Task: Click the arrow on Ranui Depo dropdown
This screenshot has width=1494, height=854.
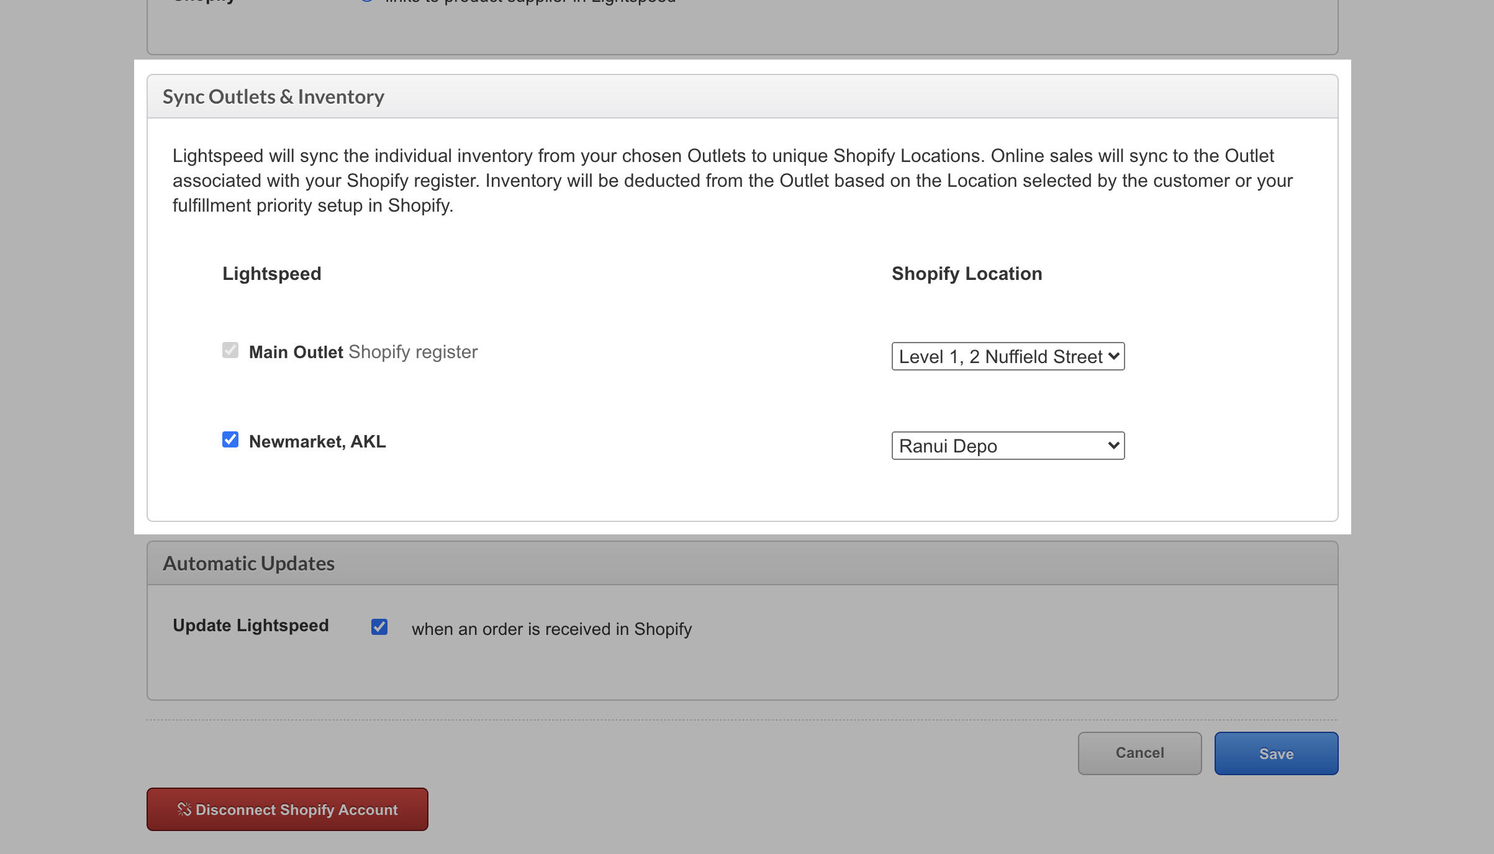Action: (1114, 446)
